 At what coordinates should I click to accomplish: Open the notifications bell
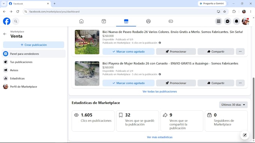(237, 21)
